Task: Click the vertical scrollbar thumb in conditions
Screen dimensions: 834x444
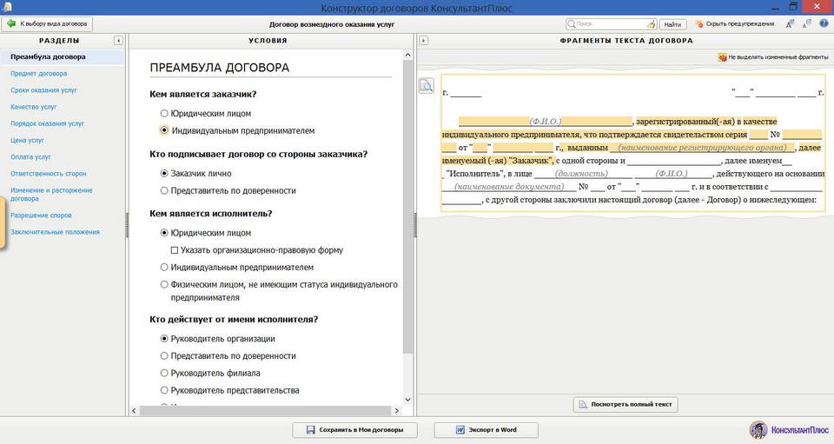Action: pos(408,208)
